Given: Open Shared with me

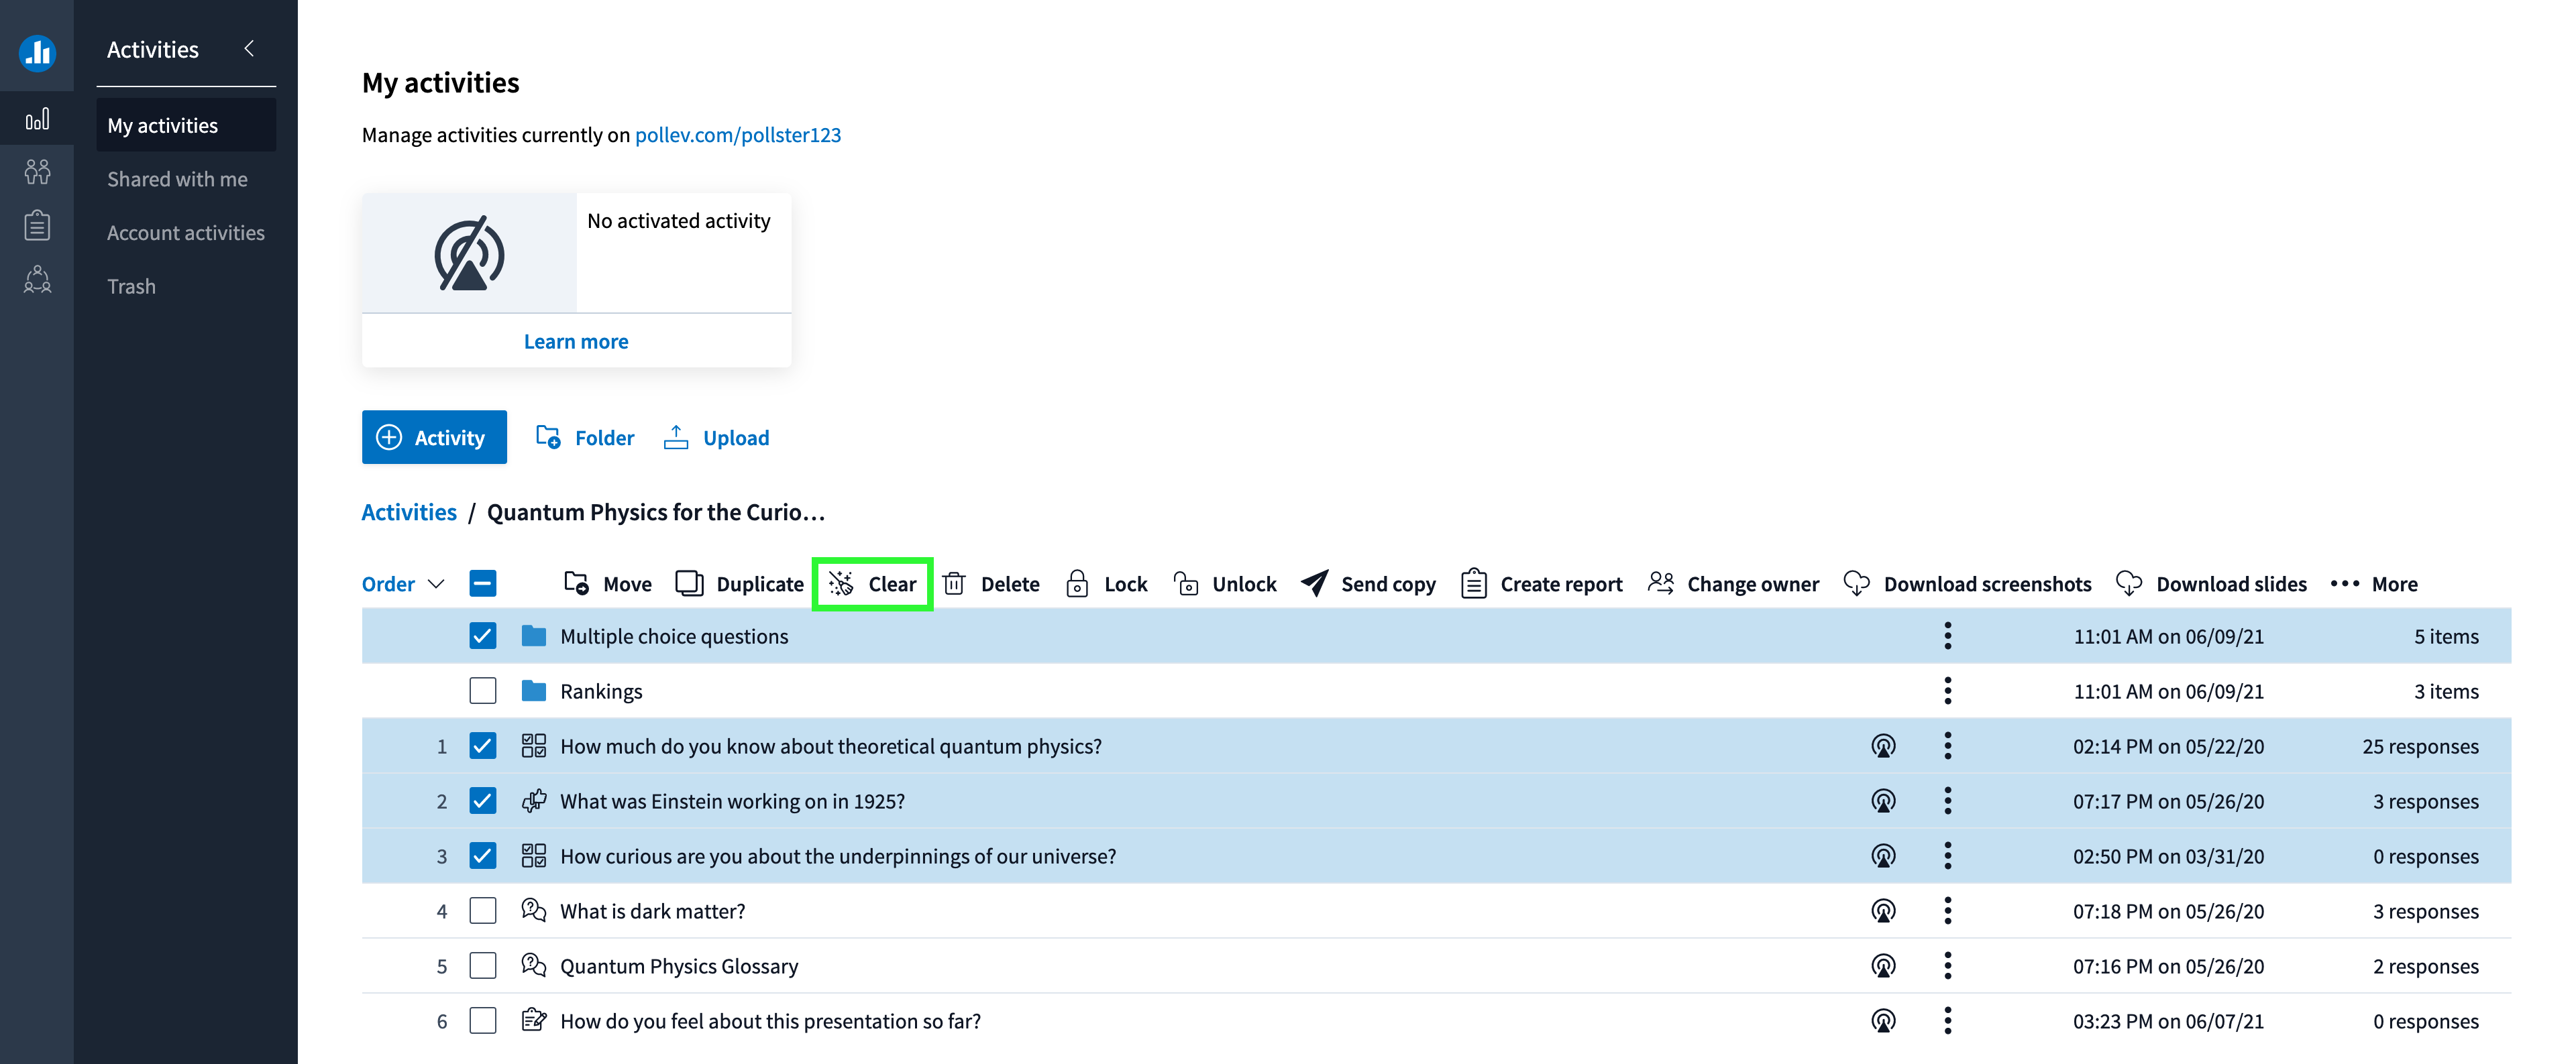Looking at the screenshot, I should (x=177, y=179).
